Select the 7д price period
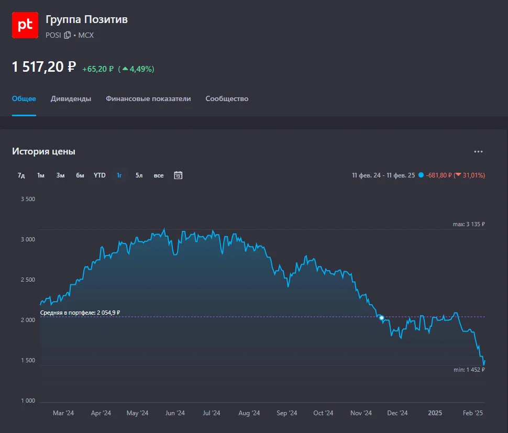The width and height of the screenshot is (508, 433). (x=21, y=175)
